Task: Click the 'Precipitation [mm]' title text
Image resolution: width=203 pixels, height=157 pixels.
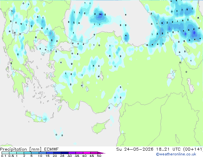Action: tap(21, 149)
